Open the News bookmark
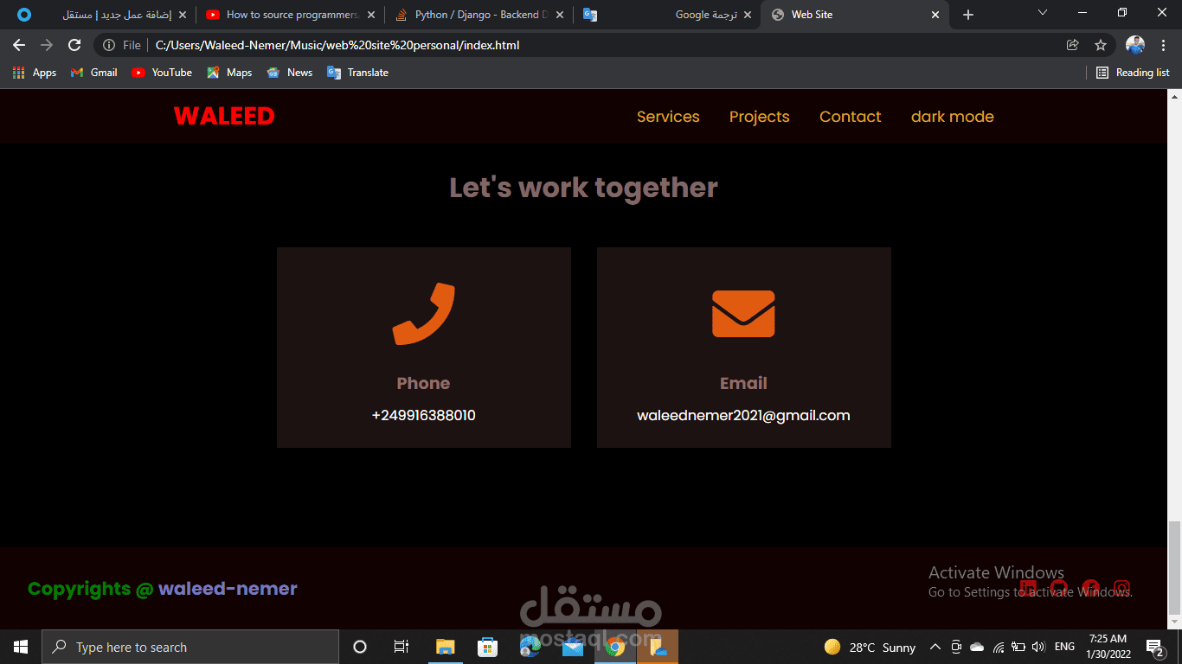 [290, 73]
